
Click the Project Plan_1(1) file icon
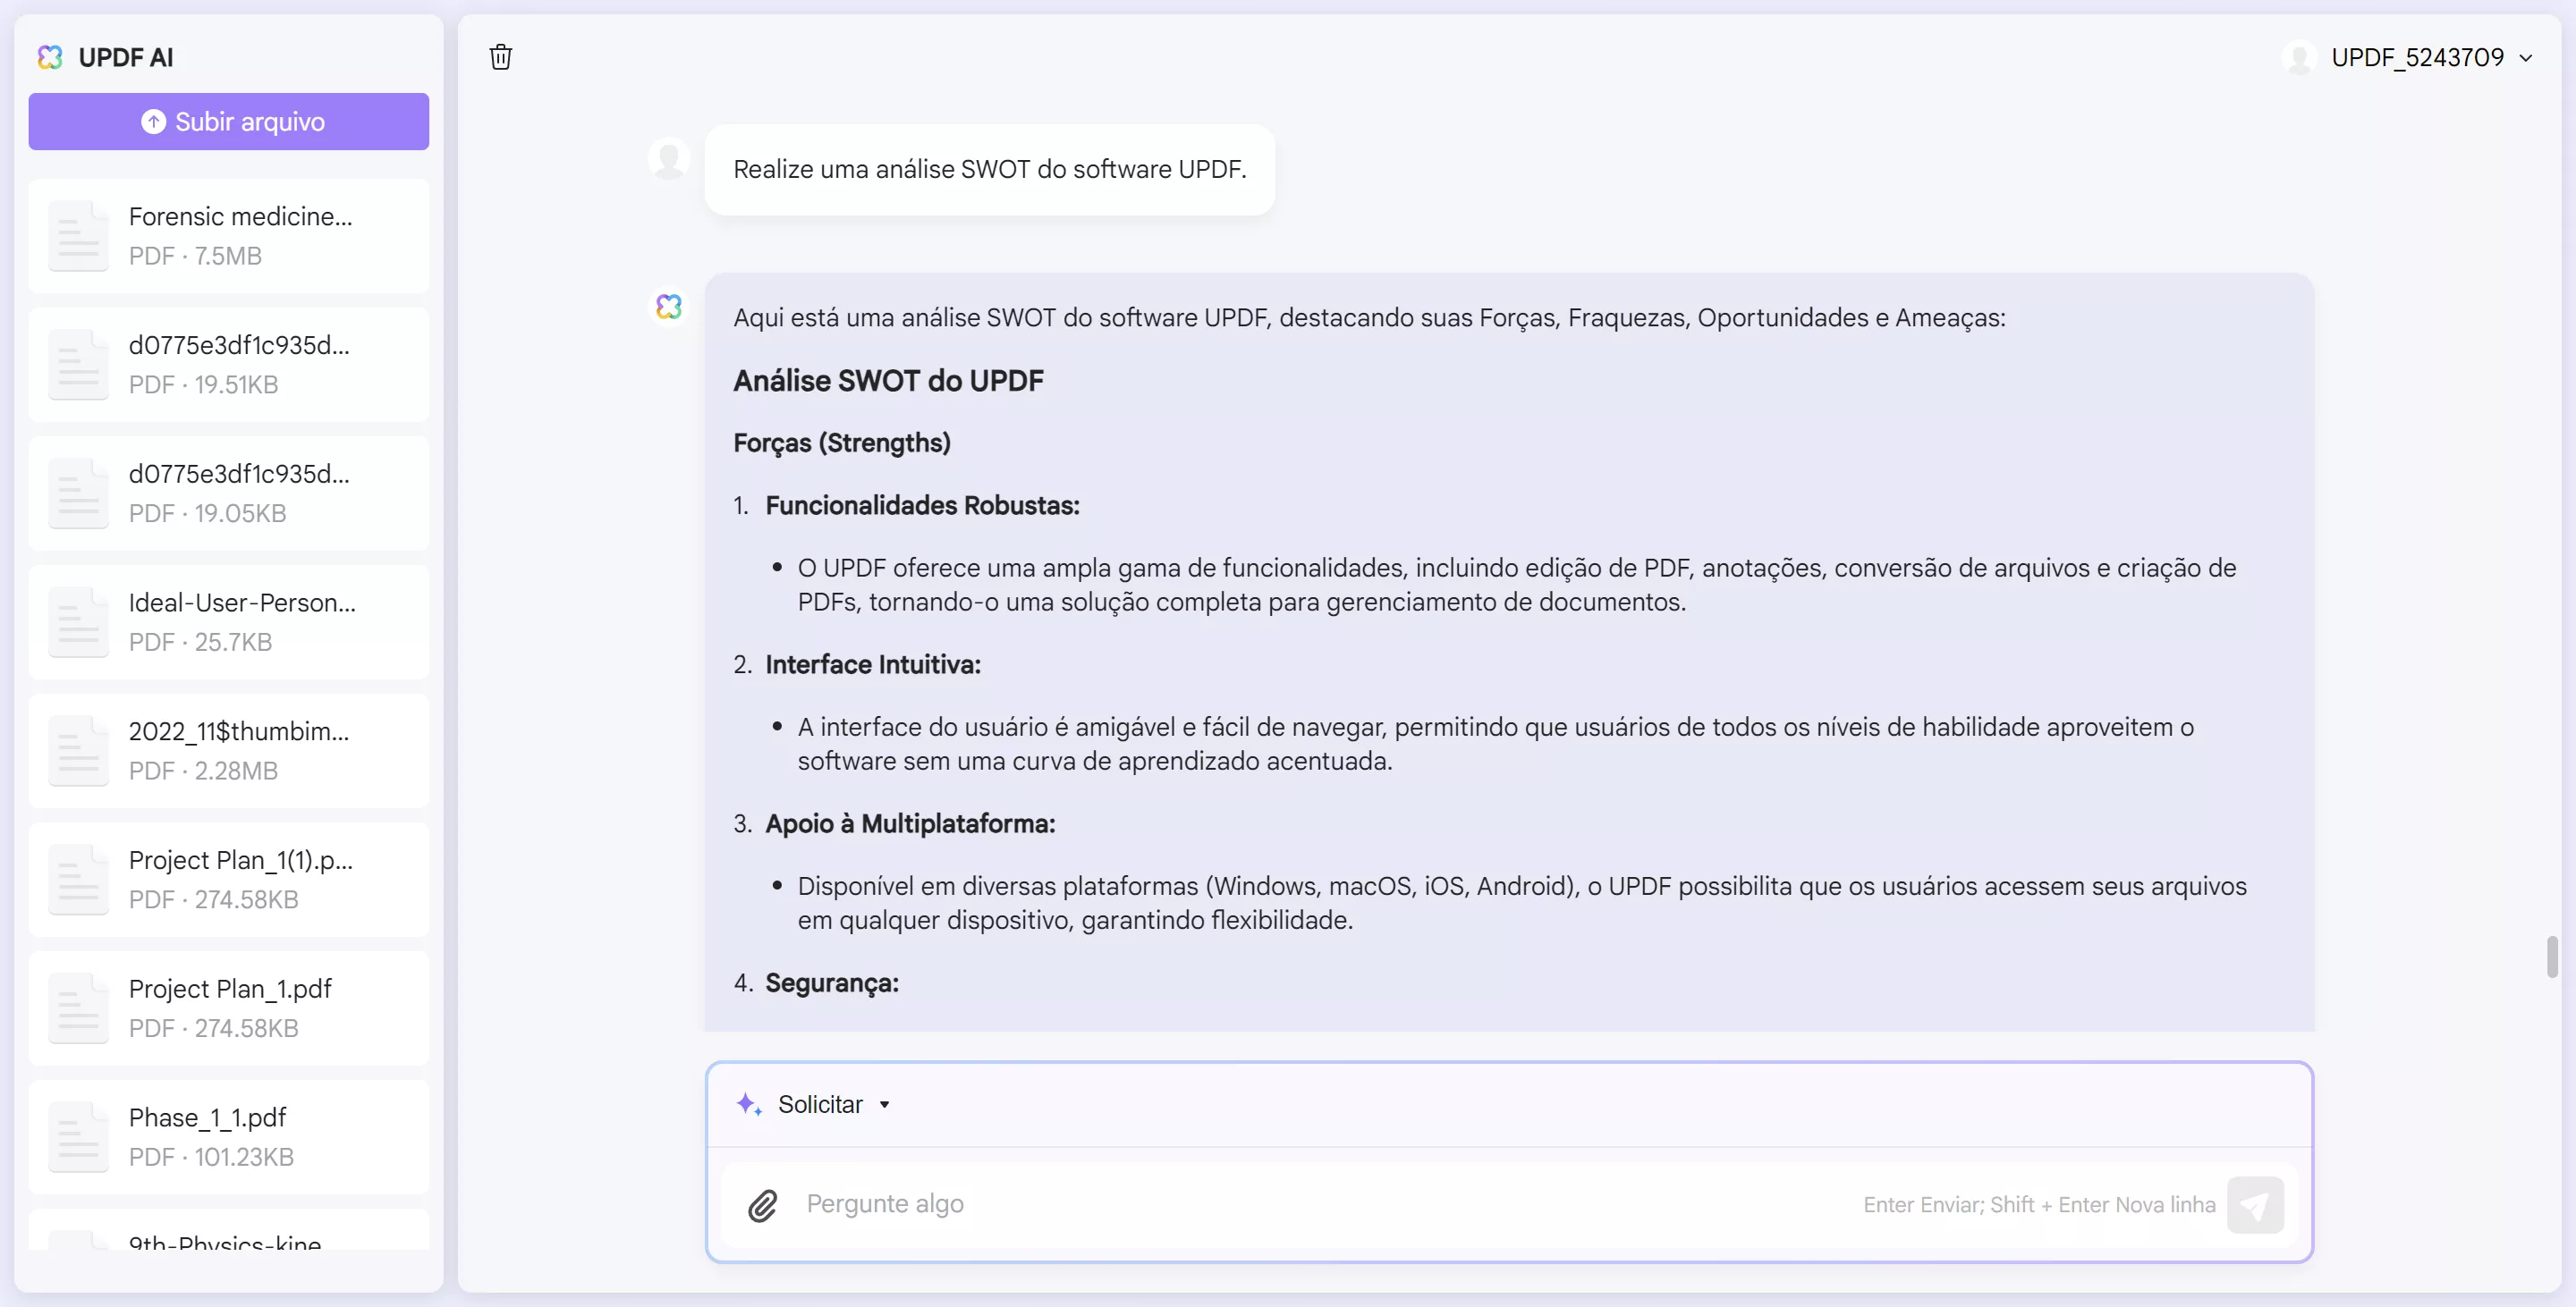click(78, 881)
